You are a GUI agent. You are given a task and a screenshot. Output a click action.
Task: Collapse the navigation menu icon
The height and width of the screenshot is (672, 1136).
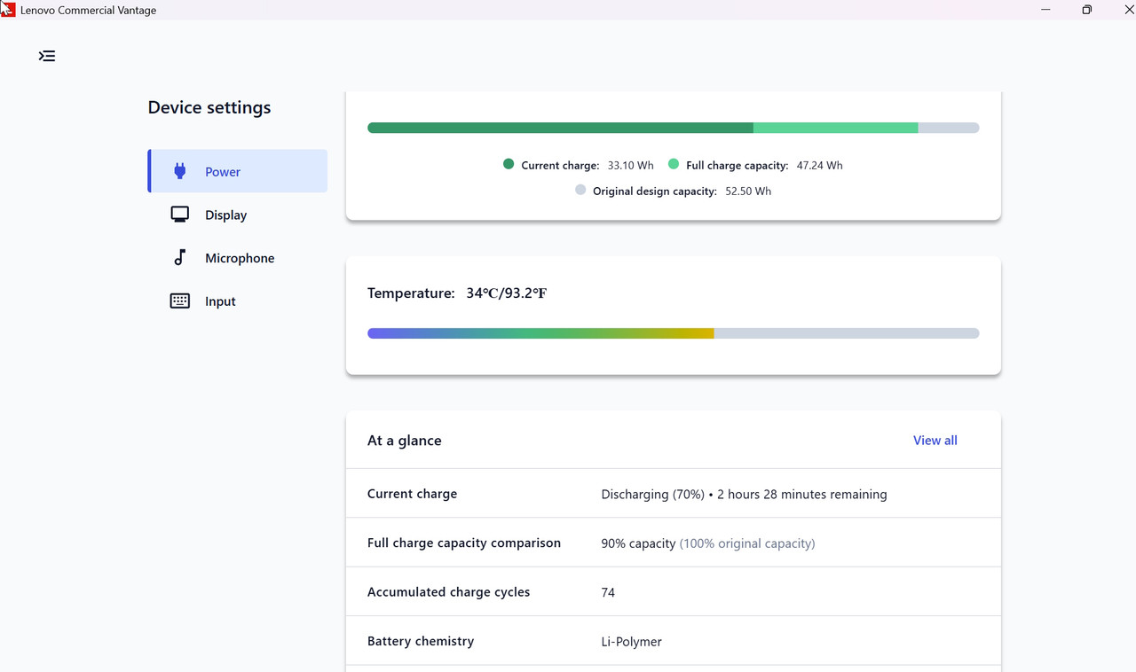(47, 56)
